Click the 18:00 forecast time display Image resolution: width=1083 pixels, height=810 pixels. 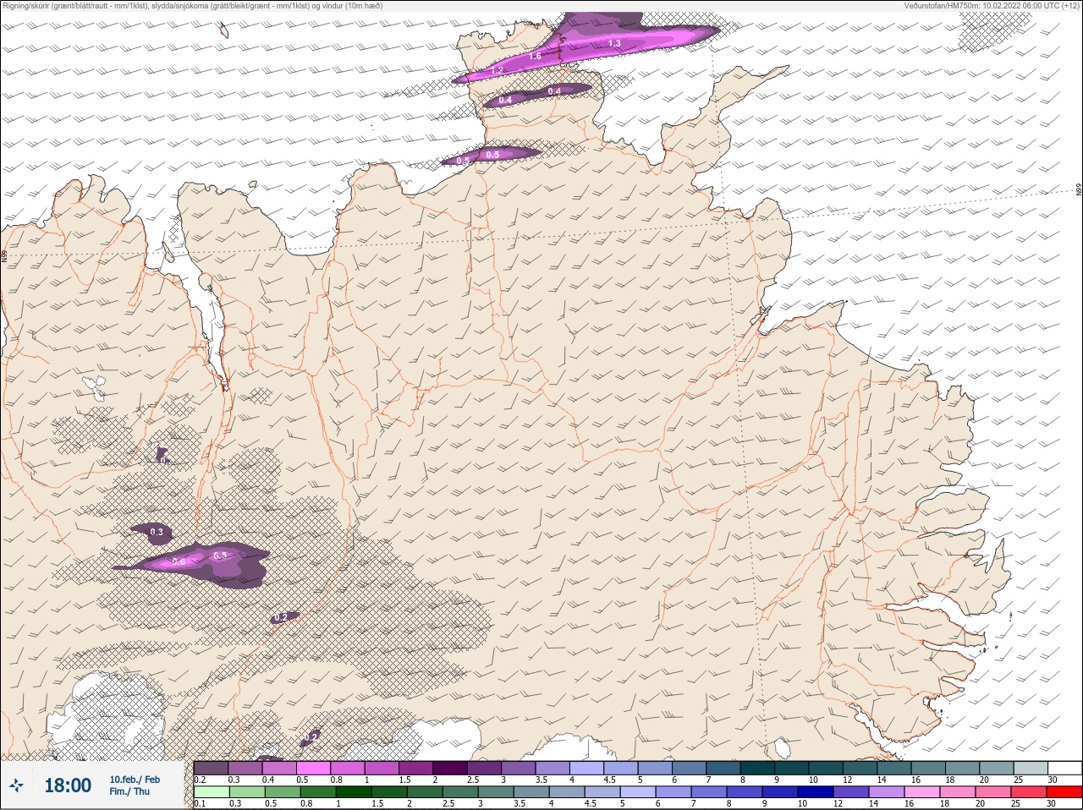point(68,785)
